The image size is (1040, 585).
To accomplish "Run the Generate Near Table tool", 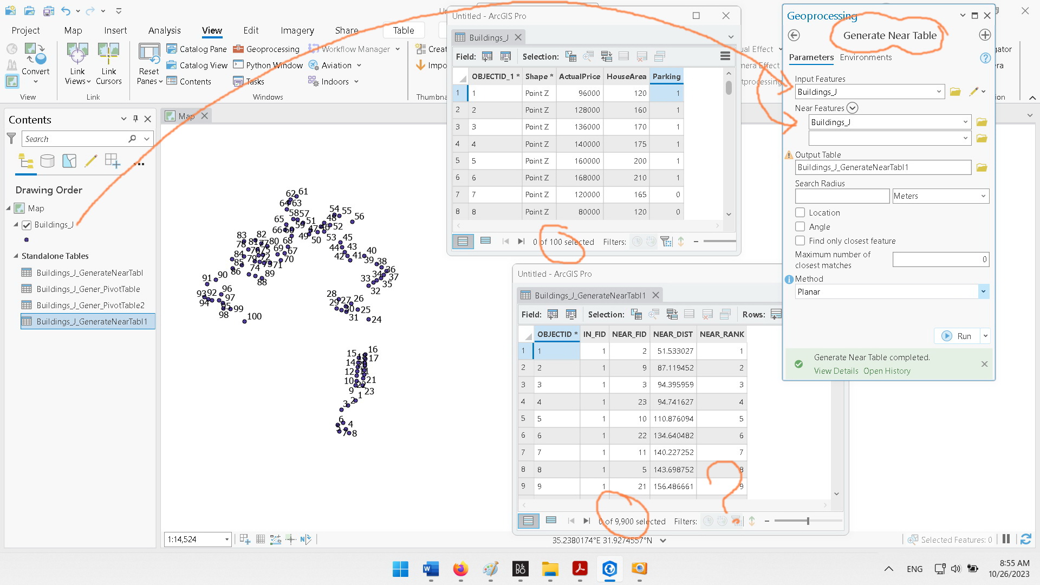I will (x=958, y=336).
